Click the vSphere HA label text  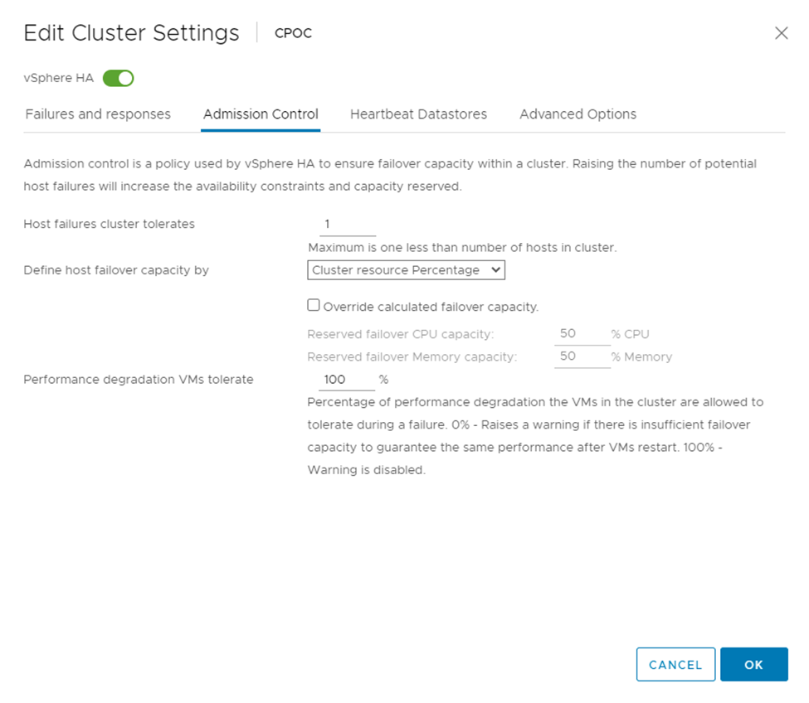58,79
